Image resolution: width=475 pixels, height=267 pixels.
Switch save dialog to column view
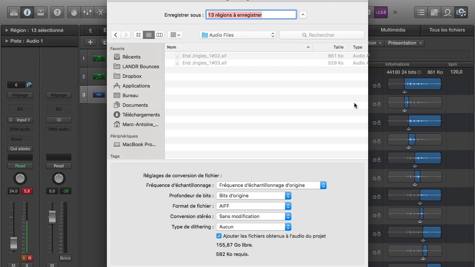point(160,35)
